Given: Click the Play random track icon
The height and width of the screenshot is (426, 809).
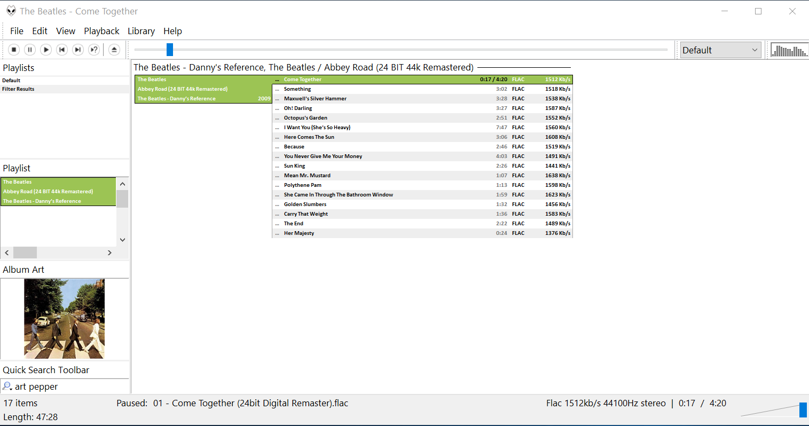Looking at the screenshot, I should 94,49.
